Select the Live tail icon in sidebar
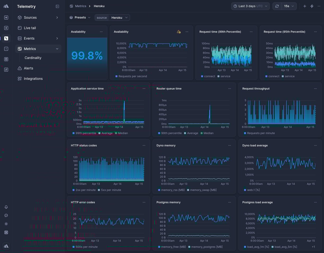This screenshot has width=324, height=253. pyautogui.click(x=19, y=28)
